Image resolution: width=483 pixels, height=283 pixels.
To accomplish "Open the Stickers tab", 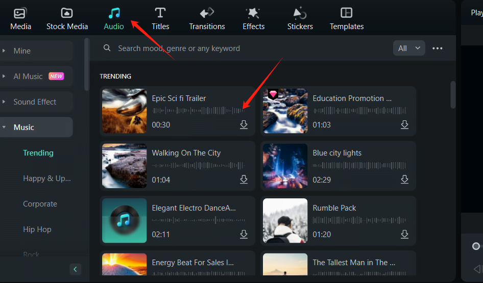I will click(x=300, y=18).
